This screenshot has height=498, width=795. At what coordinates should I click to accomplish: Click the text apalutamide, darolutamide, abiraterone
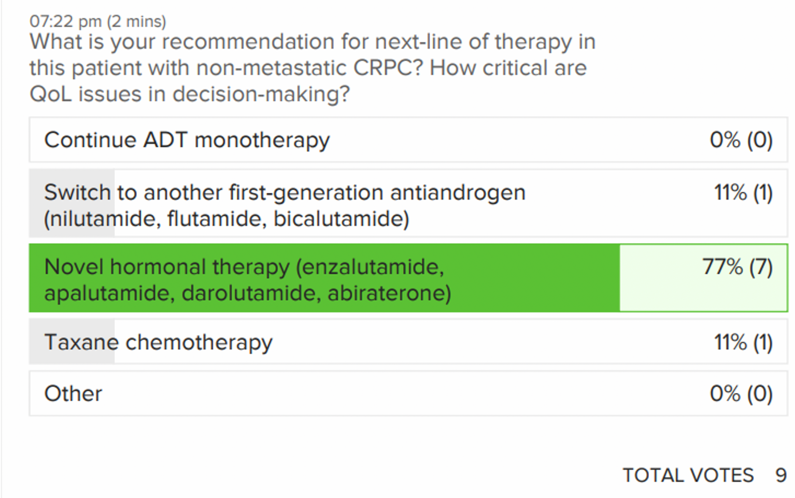click(248, 293)
